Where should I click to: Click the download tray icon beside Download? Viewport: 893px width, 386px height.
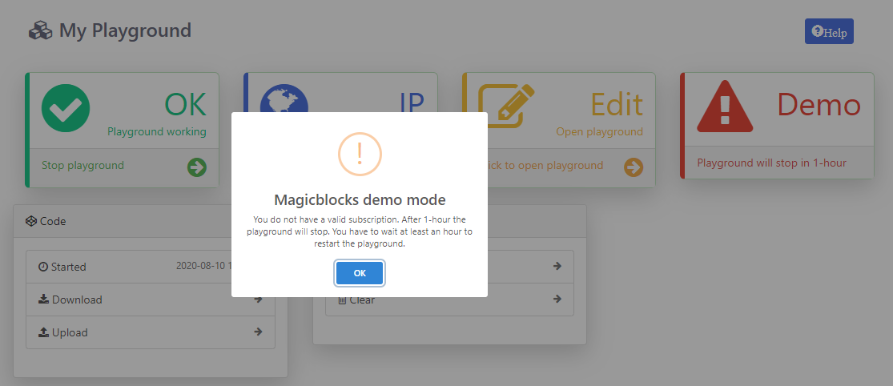pos(44,300)
